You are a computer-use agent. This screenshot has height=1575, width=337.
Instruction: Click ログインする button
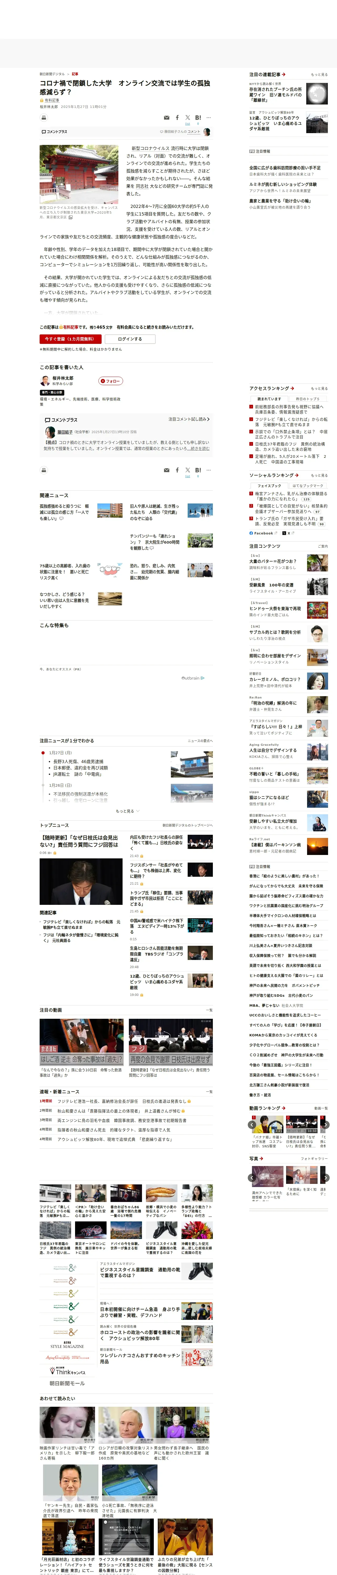130,339
